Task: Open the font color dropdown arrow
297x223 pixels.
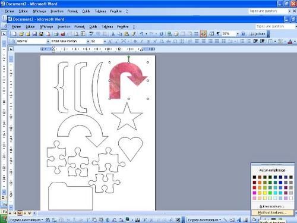Action: pos(295,41)
